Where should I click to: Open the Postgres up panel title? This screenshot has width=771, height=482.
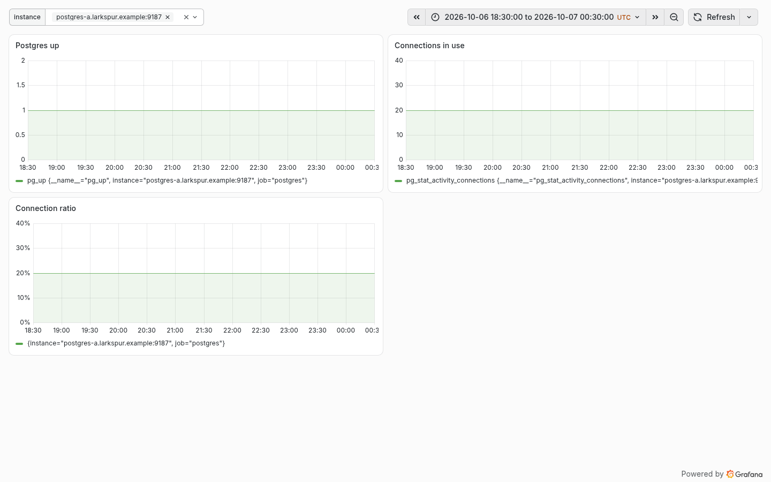37,46
